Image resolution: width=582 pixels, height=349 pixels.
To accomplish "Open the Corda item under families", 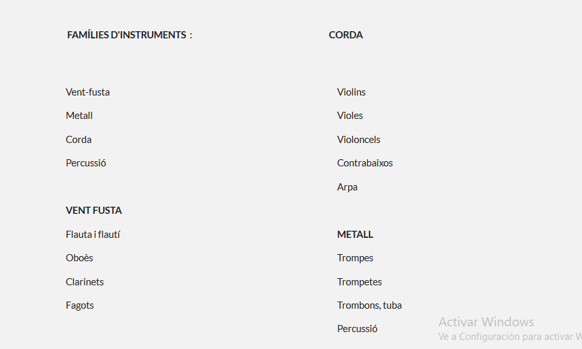I will tap(79, 140).
